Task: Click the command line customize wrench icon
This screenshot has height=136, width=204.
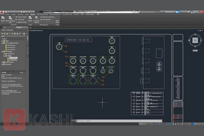Action: point(75,121)
